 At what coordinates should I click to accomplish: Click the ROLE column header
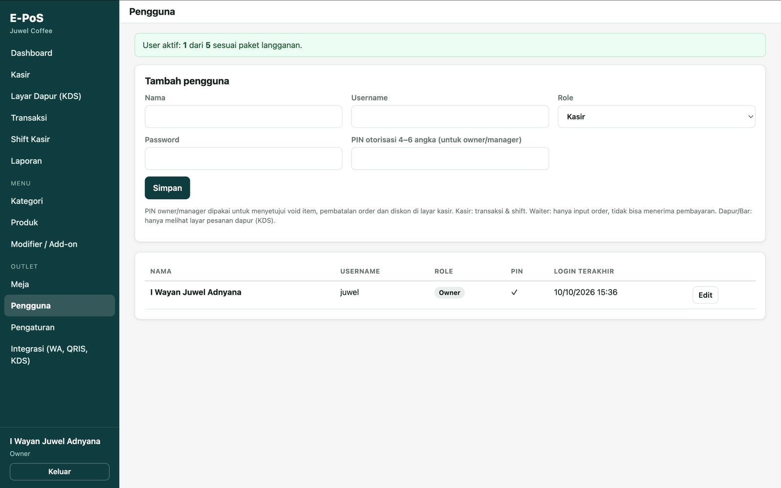(x=444, y=271)
